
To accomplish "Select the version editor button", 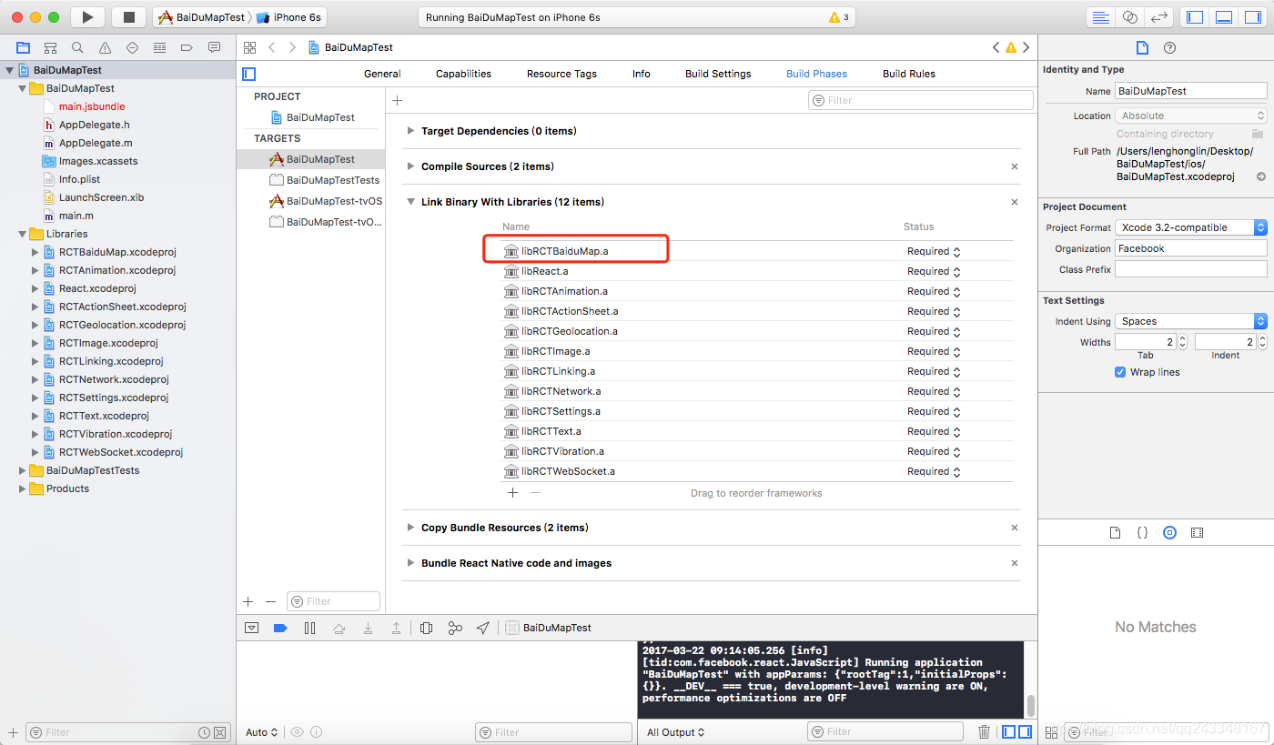I will [1158, 17].
